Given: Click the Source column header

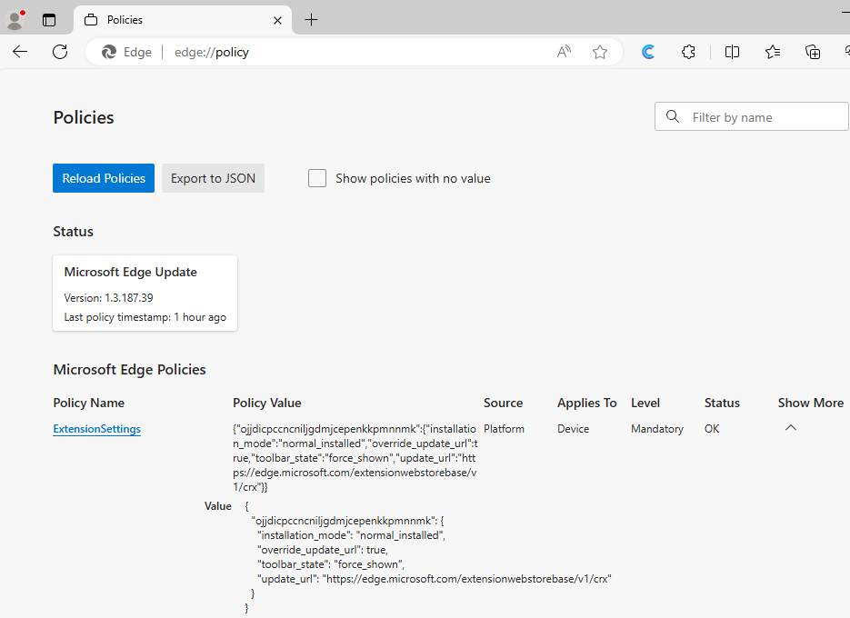Looking at the screenshot, I should pyautogui.click(x=503, y=403).
